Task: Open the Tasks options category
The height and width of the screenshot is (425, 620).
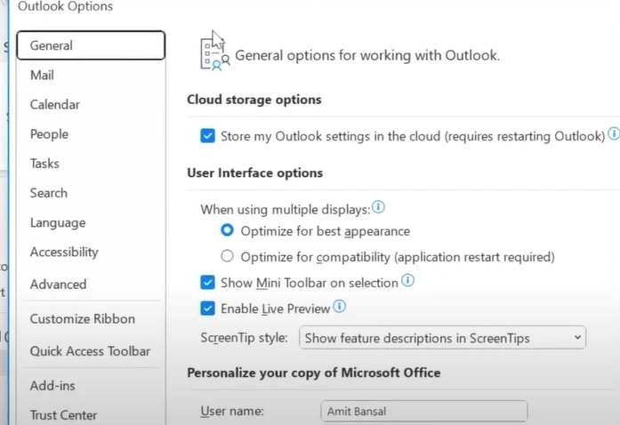Action: tap(44, 164)
